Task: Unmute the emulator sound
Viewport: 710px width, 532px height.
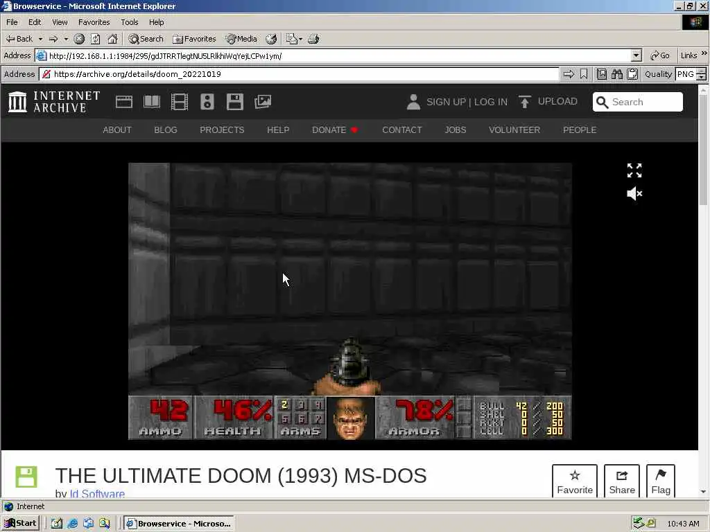Action: [x=634, y=194]
